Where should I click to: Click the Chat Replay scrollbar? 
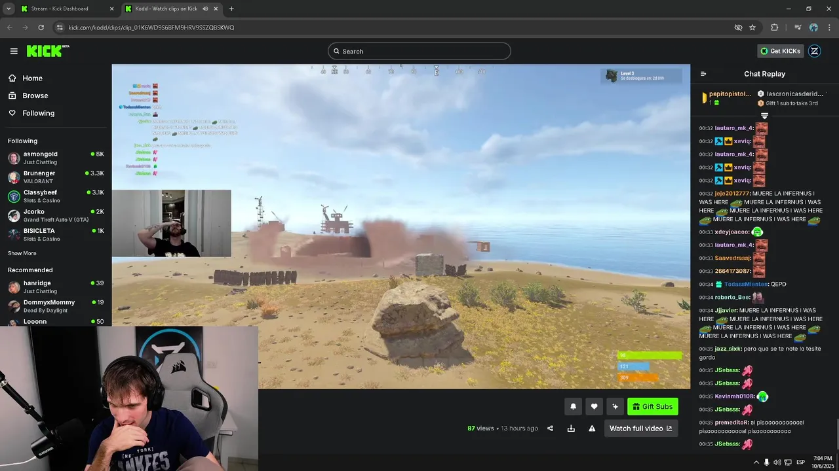pyautogui.click(x=836, y=434)
